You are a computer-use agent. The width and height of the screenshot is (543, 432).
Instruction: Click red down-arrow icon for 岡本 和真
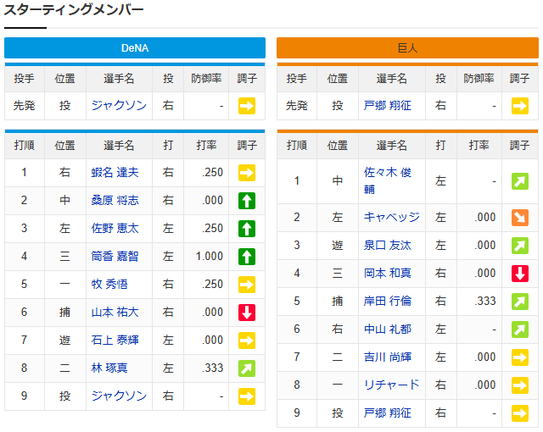coord(520,274)
